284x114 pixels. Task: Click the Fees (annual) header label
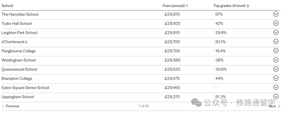(x=174, y=6)
